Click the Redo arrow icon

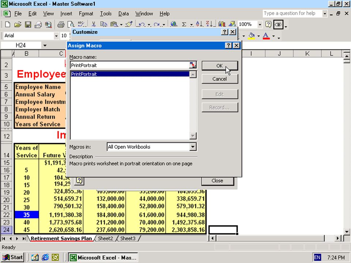(x=156, y=24)
